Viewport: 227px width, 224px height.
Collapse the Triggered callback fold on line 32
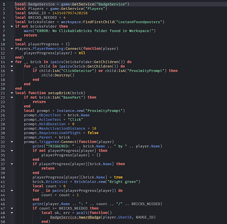tap(12, 142)
